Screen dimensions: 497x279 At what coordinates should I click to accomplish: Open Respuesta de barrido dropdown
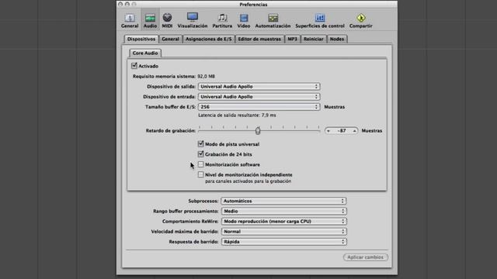pos(283,241)
